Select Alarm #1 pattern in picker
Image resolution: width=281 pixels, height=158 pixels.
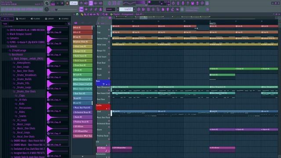83,117
